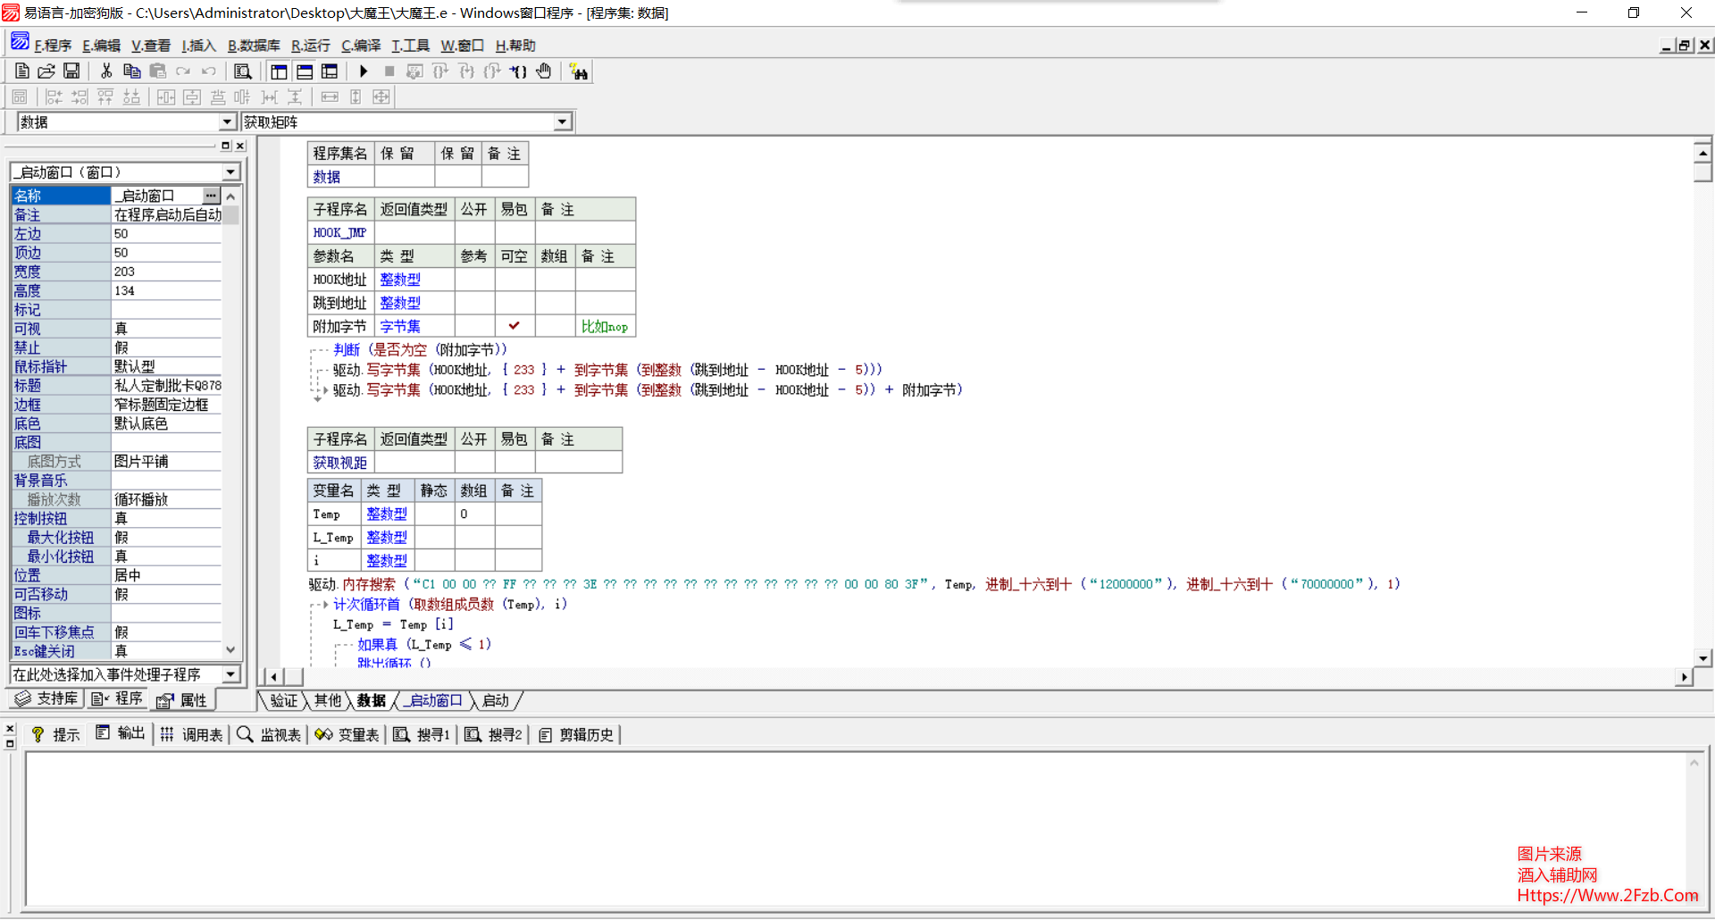1715x920 pixels.
Task: Open the 搜寻1 bottom tab
Action: coord(422,734)
